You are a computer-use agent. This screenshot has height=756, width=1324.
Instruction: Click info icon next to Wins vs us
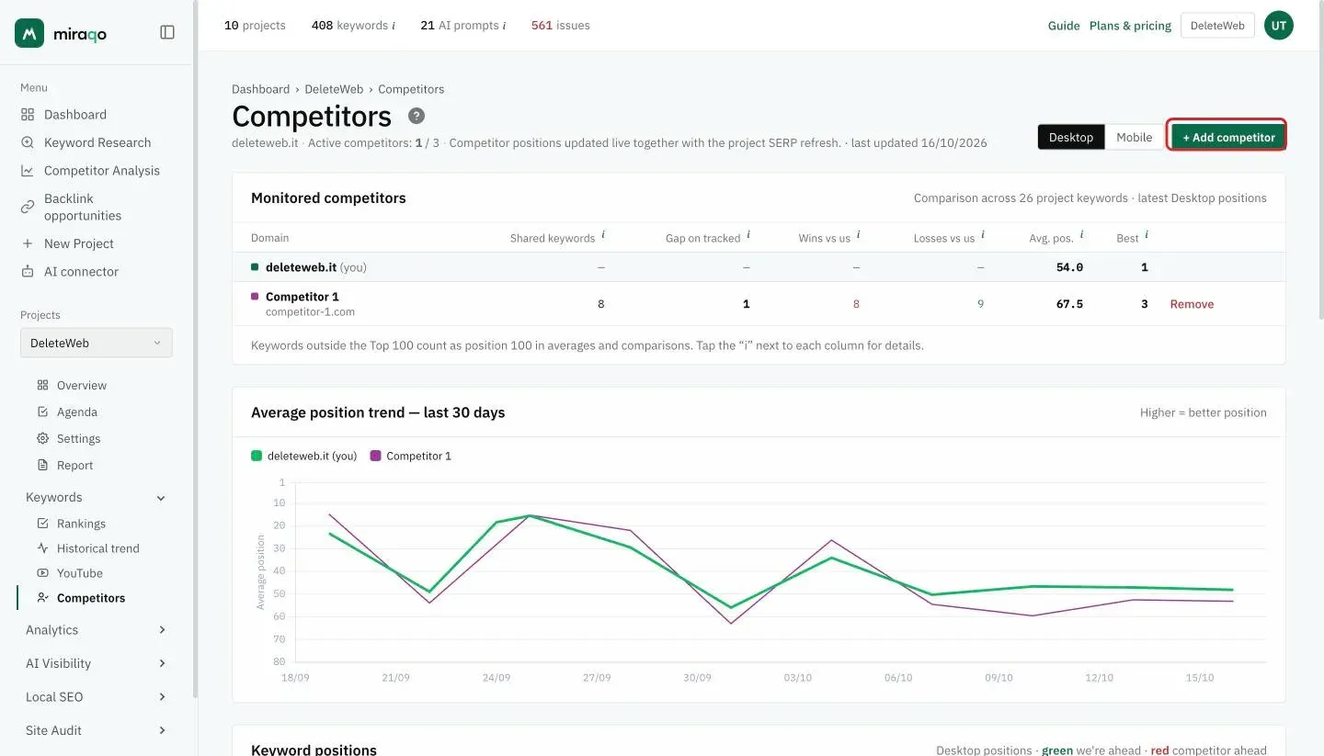click(x=859, y=235)
